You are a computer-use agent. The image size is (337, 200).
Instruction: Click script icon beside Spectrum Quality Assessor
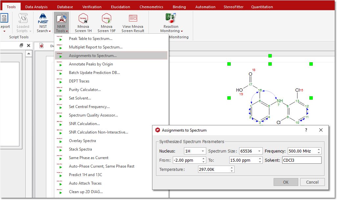tap(59, 115)
